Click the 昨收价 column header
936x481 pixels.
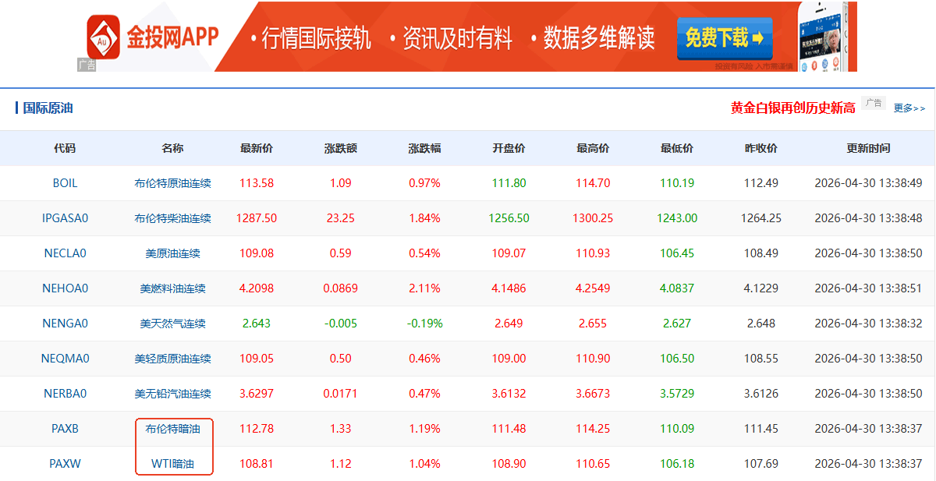tap(761, 148)
